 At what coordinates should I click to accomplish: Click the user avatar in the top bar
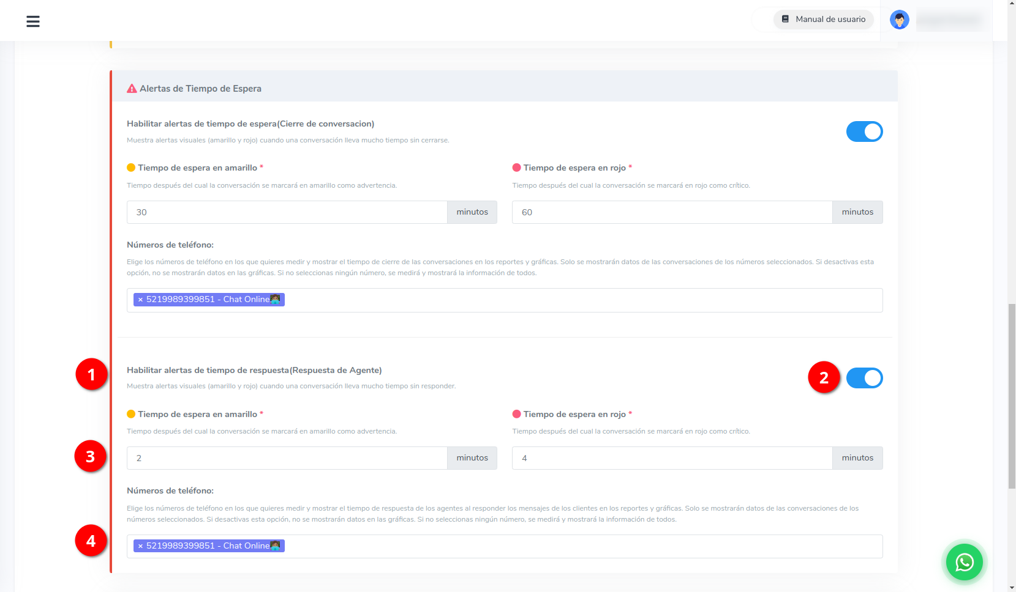click(x=899, y=19)
